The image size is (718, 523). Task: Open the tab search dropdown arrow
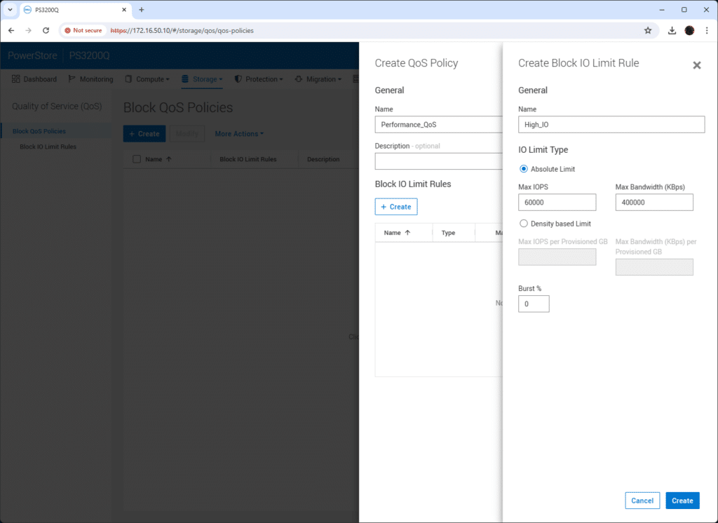click(10, 10)
